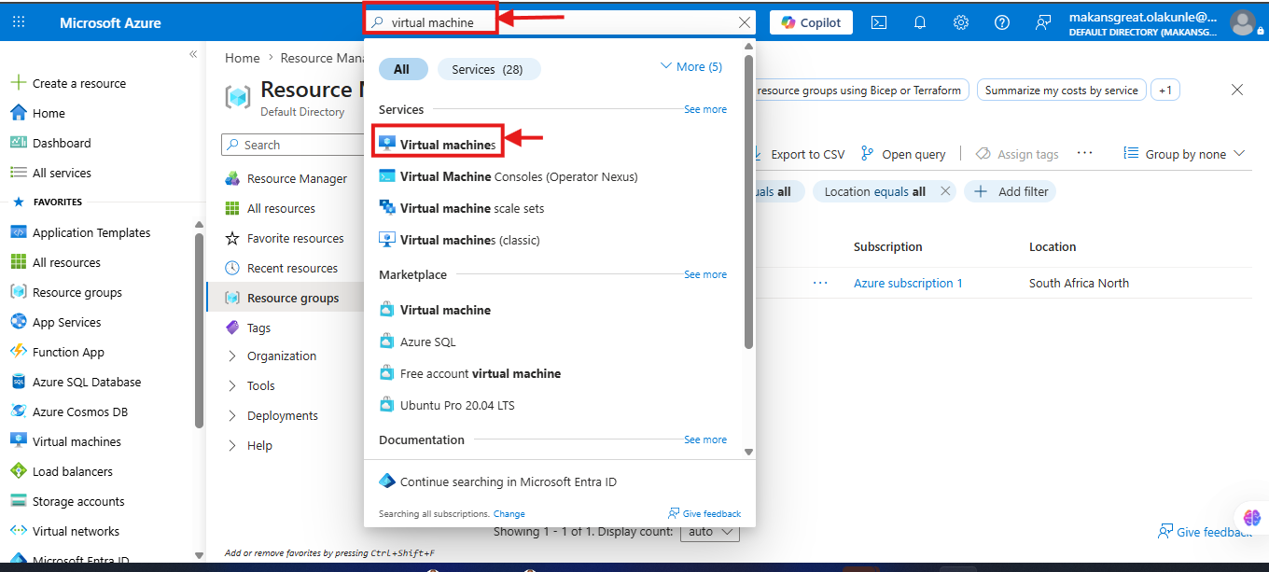
Task: Click See more link next to Marketplace
Action: pos(705,274)
